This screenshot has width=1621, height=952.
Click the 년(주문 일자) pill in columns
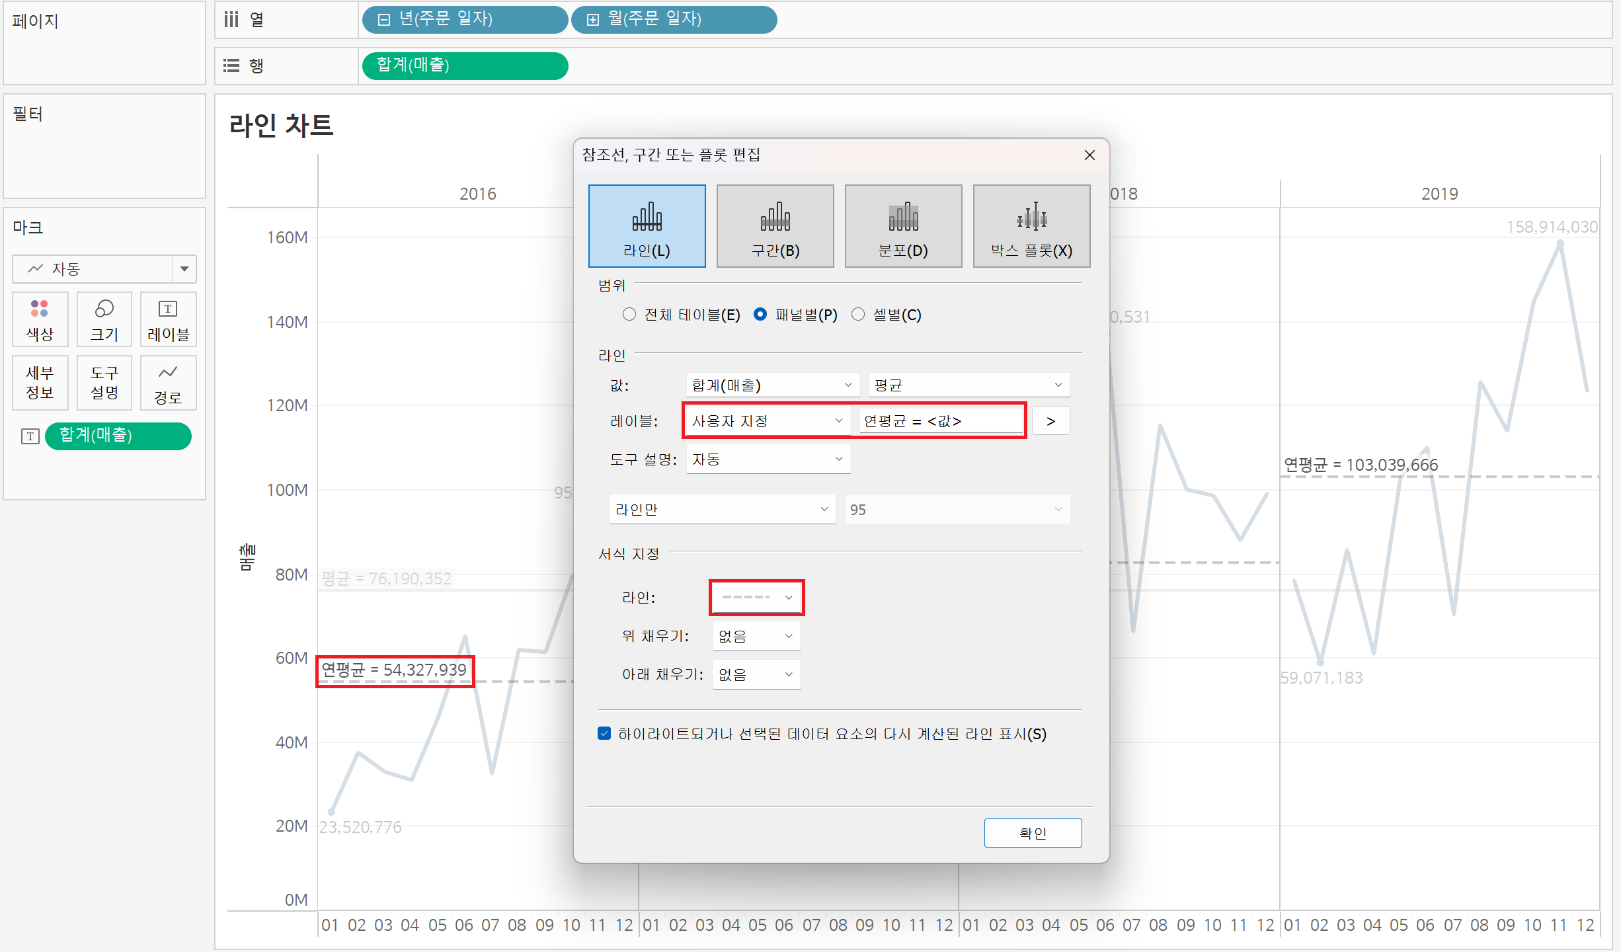click(x=465, y=19)
